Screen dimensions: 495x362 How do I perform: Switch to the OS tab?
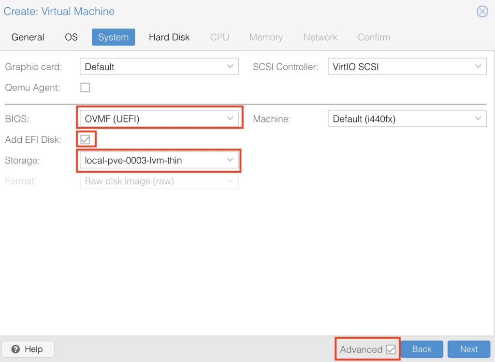[71, 37]
